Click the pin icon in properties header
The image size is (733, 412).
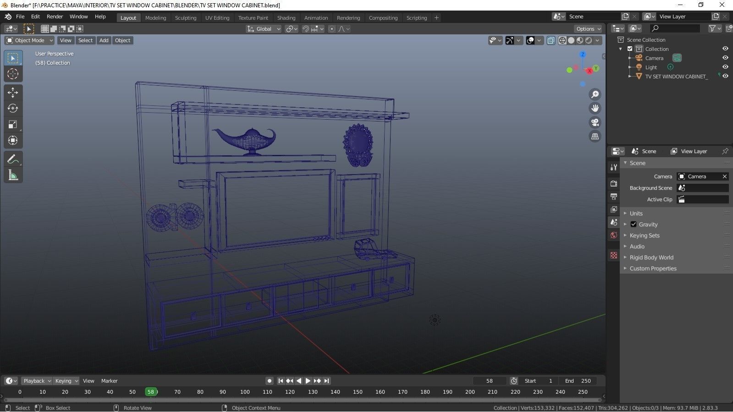click(x=725, y=151)
